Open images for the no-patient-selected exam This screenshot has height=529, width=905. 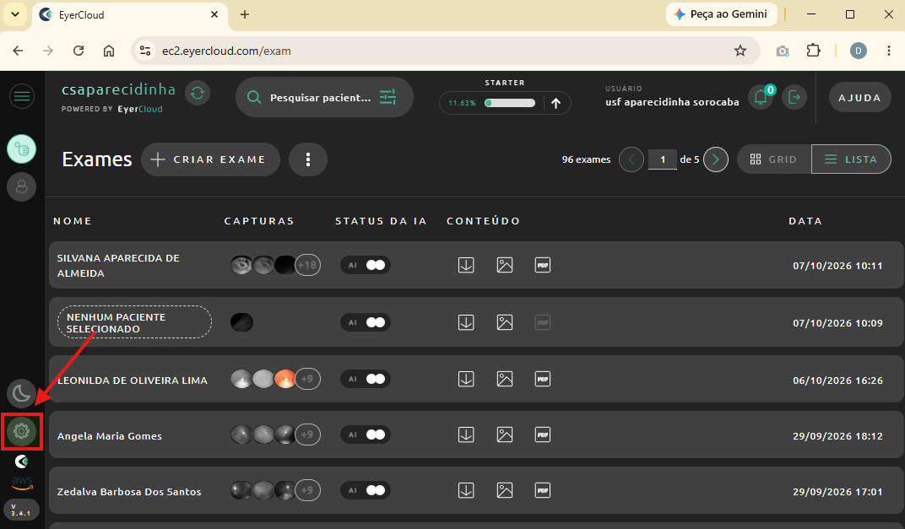tap(505, 322)
